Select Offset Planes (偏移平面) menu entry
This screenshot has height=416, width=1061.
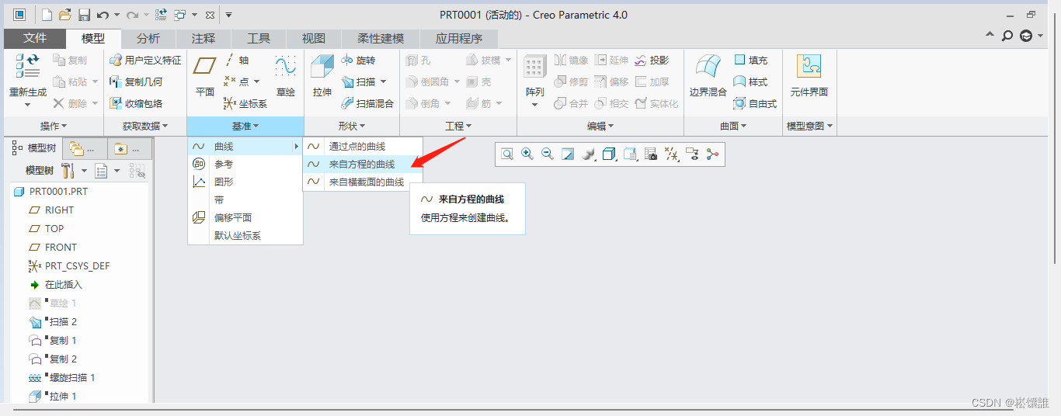click(232, 218)
